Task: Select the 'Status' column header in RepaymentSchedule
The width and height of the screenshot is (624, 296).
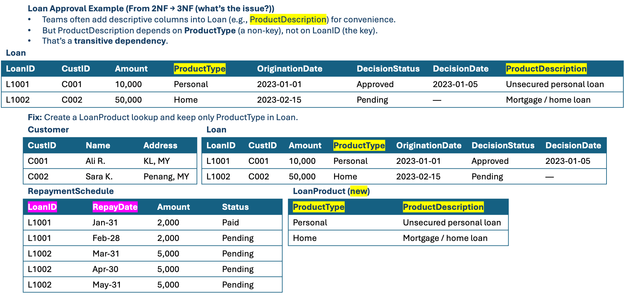Action: pyautogui.click(x=235, y=207)
